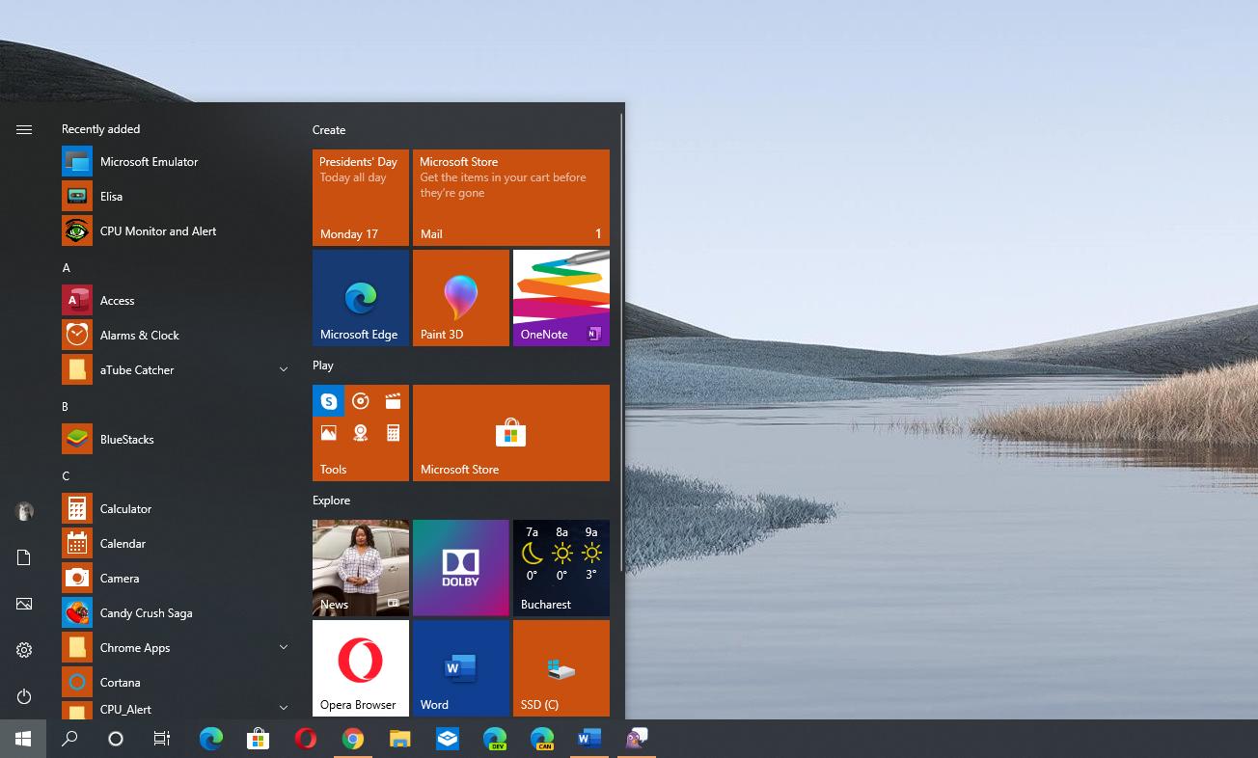Image resolution: width=1258 pixels, height=758 pixels.
Task: Launch Access from the app list
Action: click(x=176, y=301)
